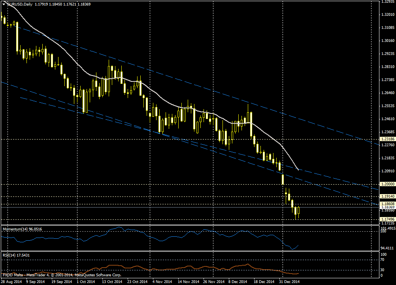The width and height of the screenshot is (396, 285).
Task: Select the 26 Nov 2014 date label
Action: tap(213, 282)
